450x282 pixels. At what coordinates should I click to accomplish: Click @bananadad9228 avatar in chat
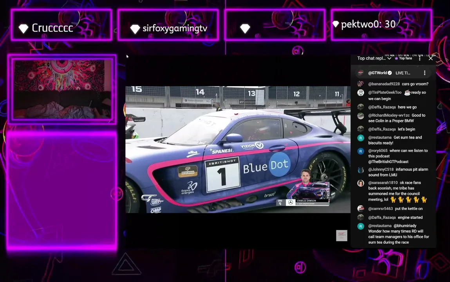click(x=361, y=84)
